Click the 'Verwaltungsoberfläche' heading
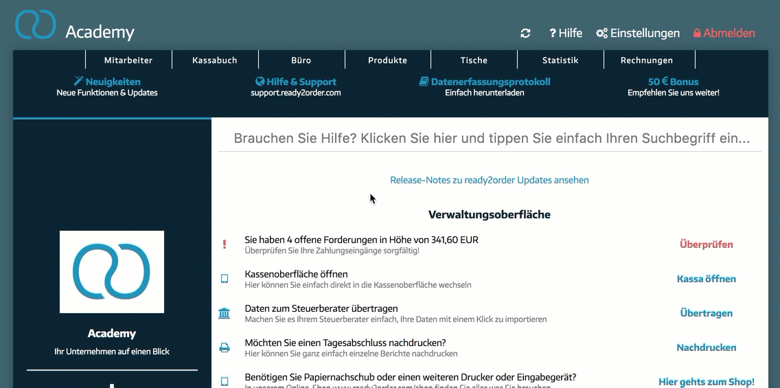780x388 pixels. pyautogui.click(x=490, y=215)
